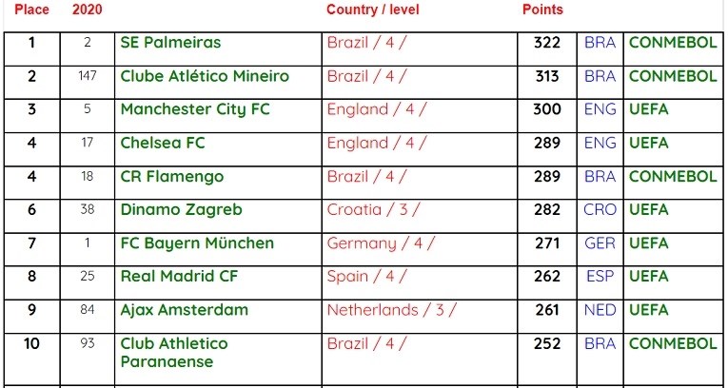Click the Netherlands / 3 / level text
Viewport: 728px width, 388px height.
(392, 310)
